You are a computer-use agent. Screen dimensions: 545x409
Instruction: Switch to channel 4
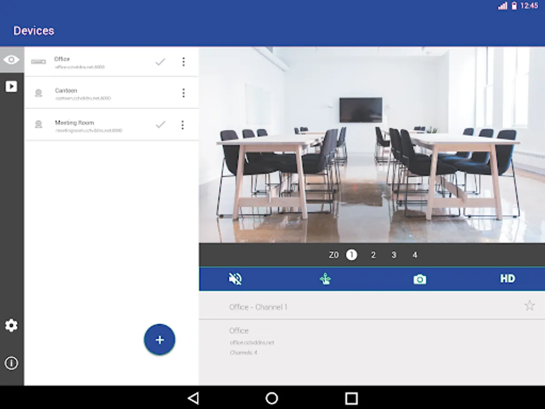[x=415, y=255]
